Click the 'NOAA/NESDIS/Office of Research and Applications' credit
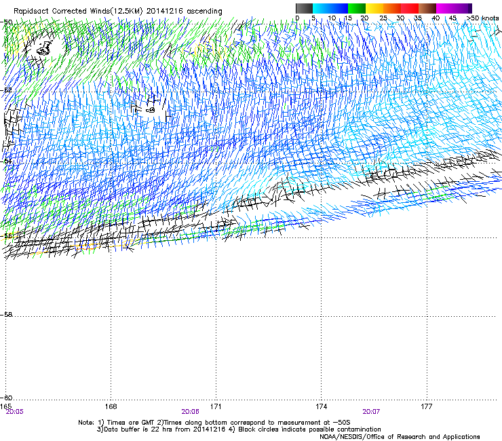 pyautogui.click(x=400, y=437)
